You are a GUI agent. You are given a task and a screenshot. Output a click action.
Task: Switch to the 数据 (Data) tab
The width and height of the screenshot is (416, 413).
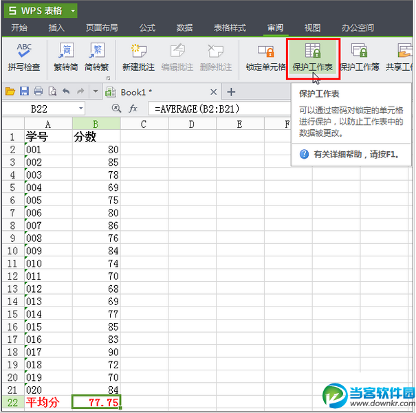pyautogui.click(x=185, y=27)
